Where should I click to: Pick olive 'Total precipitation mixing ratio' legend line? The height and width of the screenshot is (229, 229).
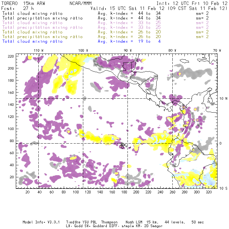tap(42, 37)
